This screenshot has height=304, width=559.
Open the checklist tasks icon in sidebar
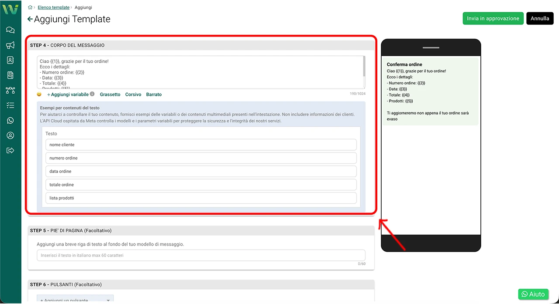(x=10, y=105)
